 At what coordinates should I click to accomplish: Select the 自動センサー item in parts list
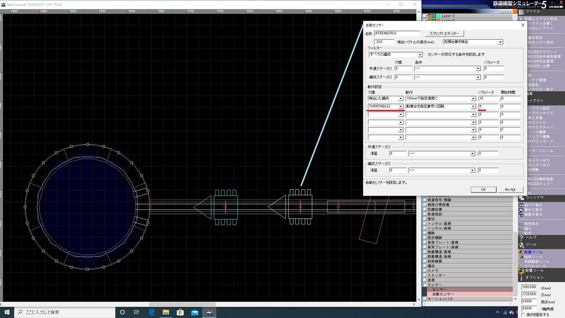pyautogui.click(x=470, y=294)
